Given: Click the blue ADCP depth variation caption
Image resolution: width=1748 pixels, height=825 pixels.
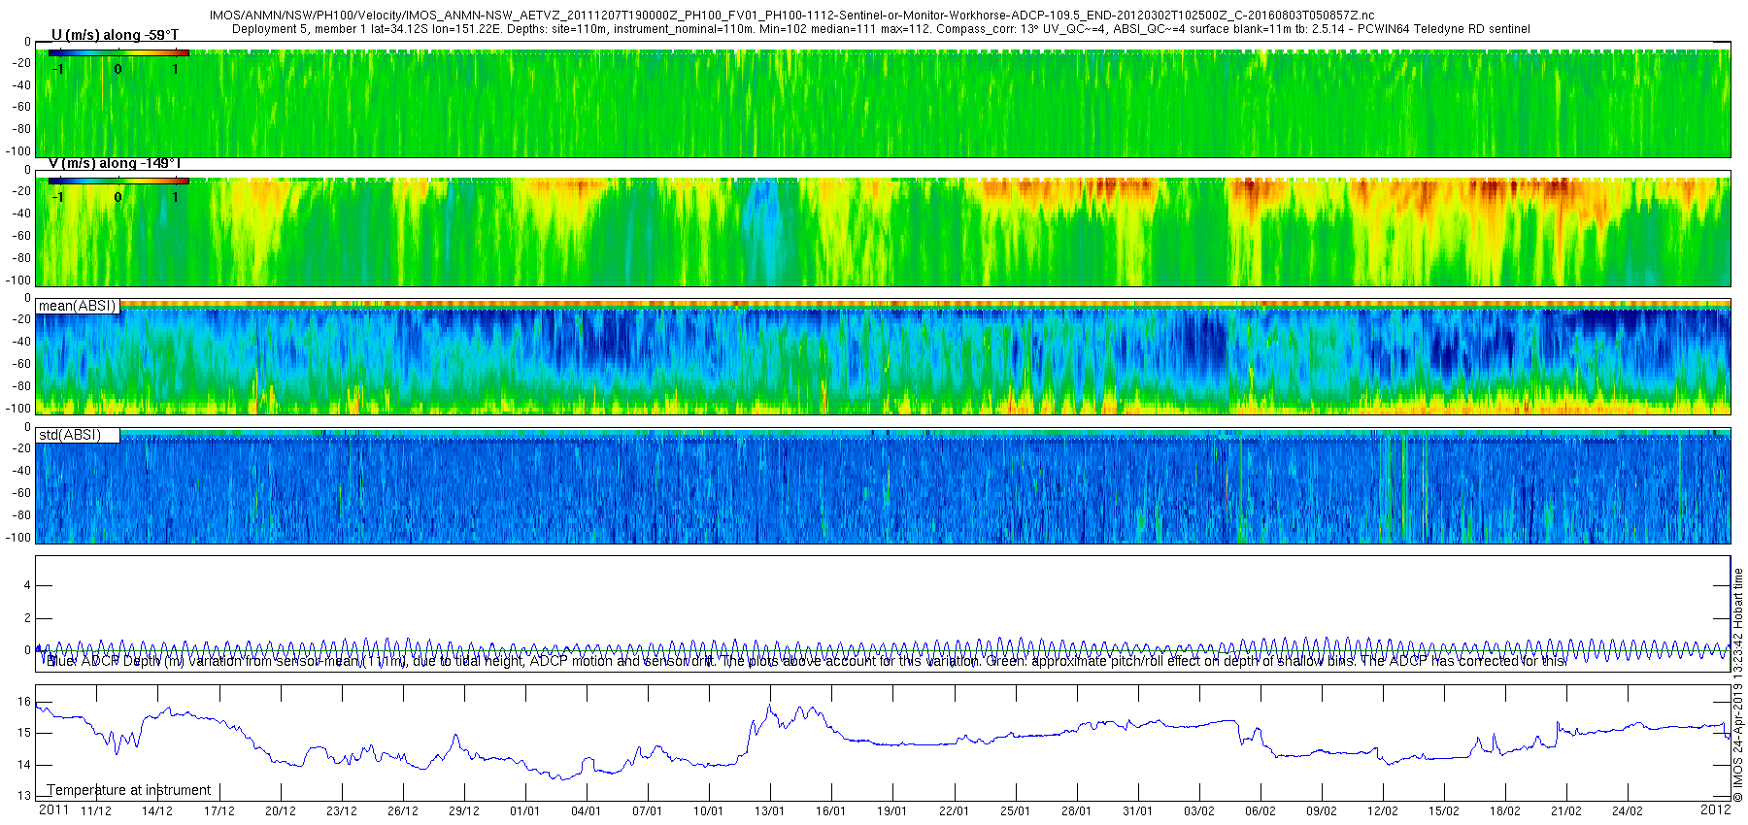Looking at the screenshot, I should 806,661.
